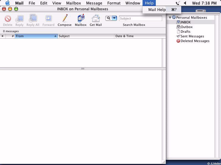
Task: Open the Edit menu
Action: pos(44,3)
